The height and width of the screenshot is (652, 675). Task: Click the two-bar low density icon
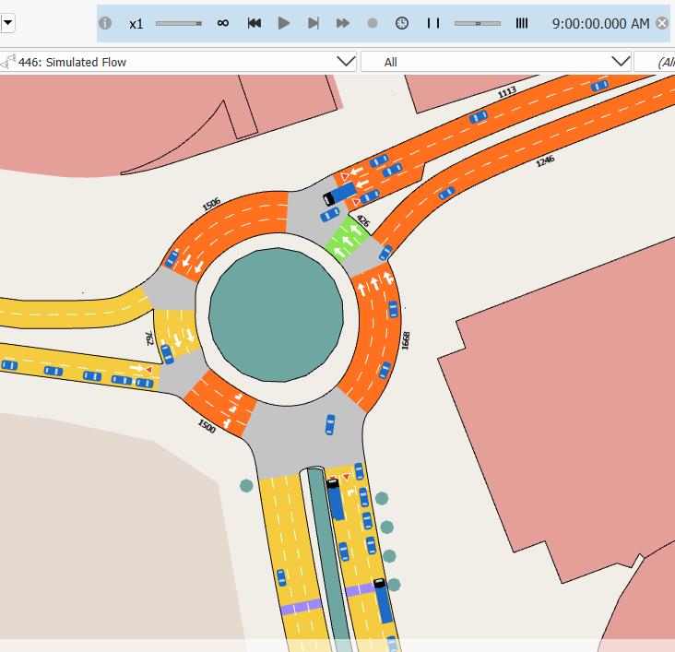tap(432, 23)
